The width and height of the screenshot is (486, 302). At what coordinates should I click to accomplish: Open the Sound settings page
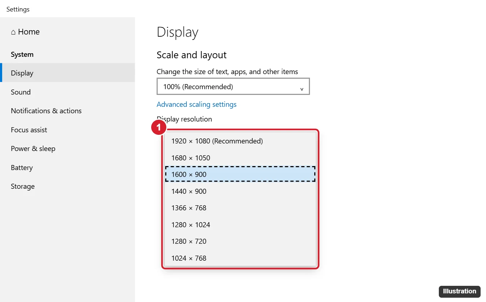[68, 92]
